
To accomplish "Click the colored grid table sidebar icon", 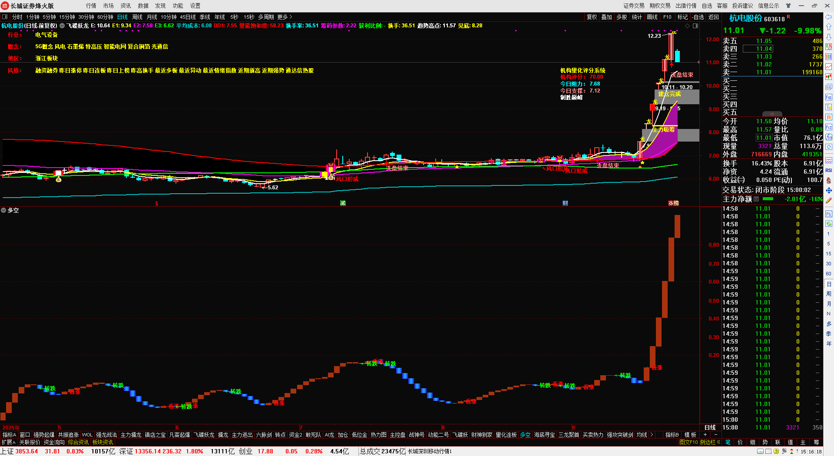I will pyautogui.click(x=829, y=56).
